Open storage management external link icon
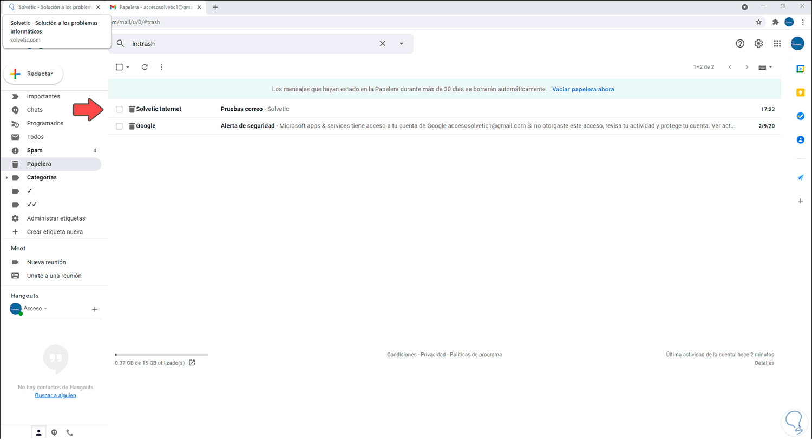Screen dimensions: 812x440 pos(192,363)
